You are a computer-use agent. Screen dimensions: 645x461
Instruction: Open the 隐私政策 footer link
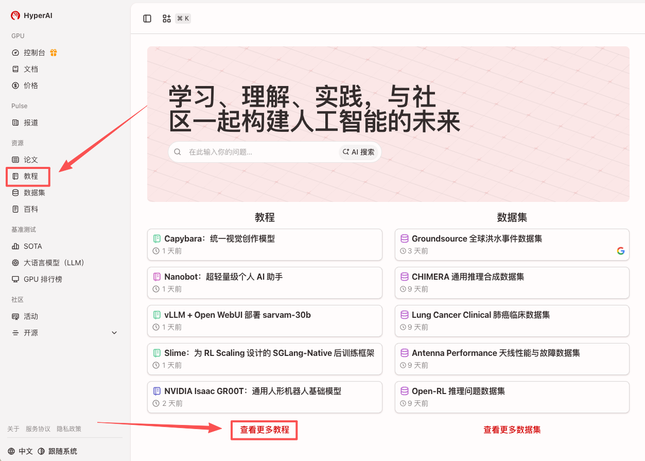click(x=69, y=429)
